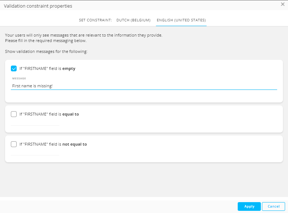The width and height of the screenshot is (288, 213).
Task: Click the 'Your users will only see messages' sentence
Action: tap(84, 35)
